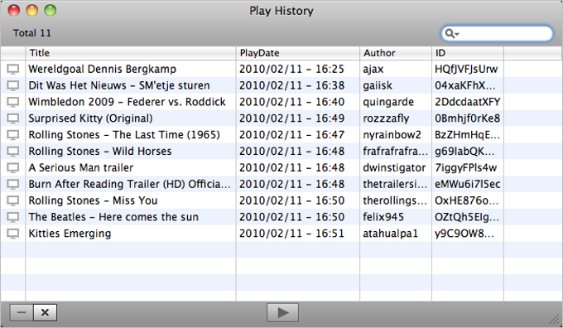
Task: Select The Beatles – Here comes the sun
Action: point(281,217)
